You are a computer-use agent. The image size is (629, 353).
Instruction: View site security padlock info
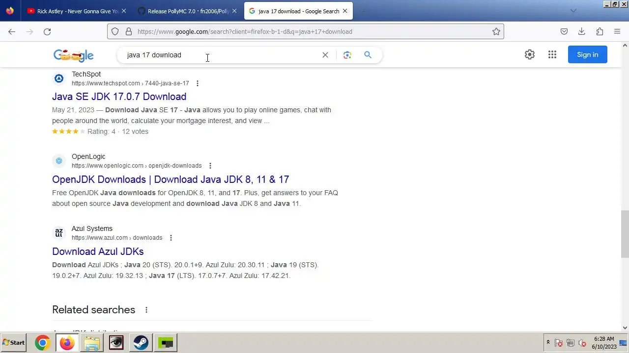[129, 31]
